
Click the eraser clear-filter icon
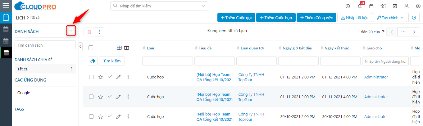tap(92, 61)
